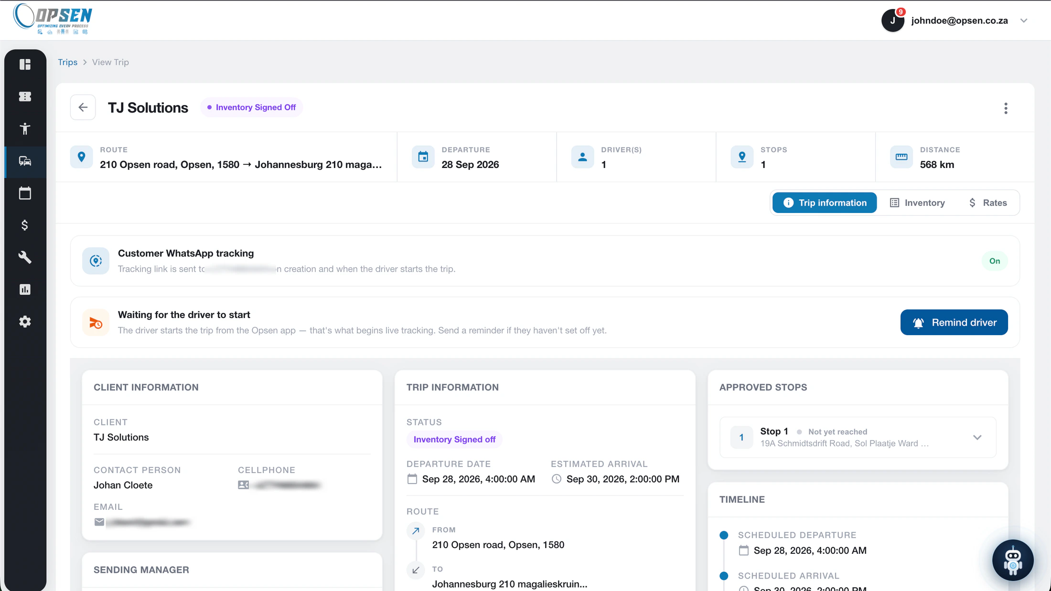Open the person icon in sidebar

25,128
